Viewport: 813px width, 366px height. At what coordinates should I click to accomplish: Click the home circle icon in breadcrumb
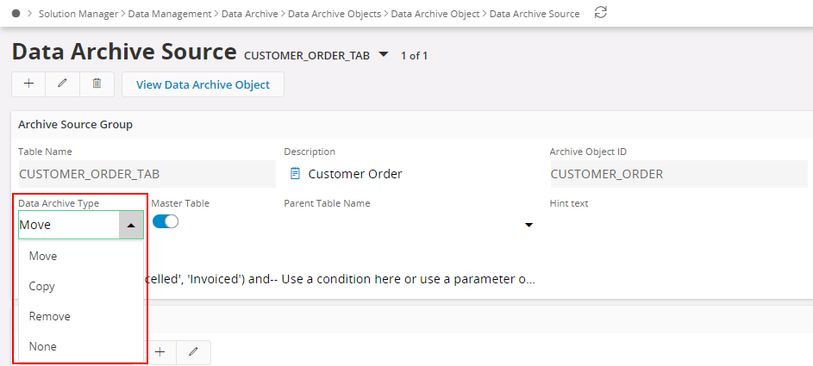[16, 14]
